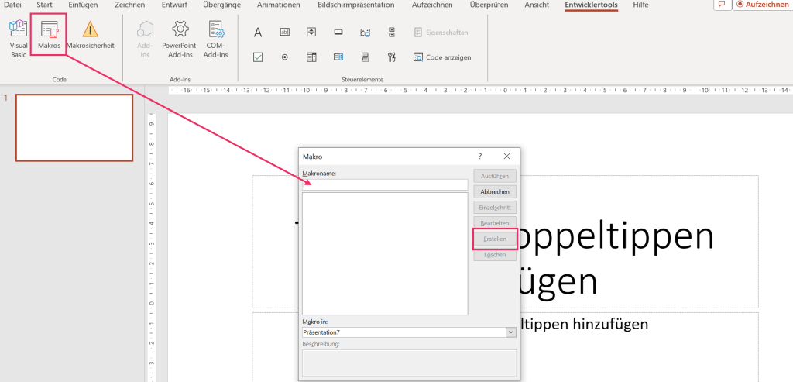This screenshot has height=382, width=793.
Task: Click the Bearbeiten button
Action: [x=495, y=223]
